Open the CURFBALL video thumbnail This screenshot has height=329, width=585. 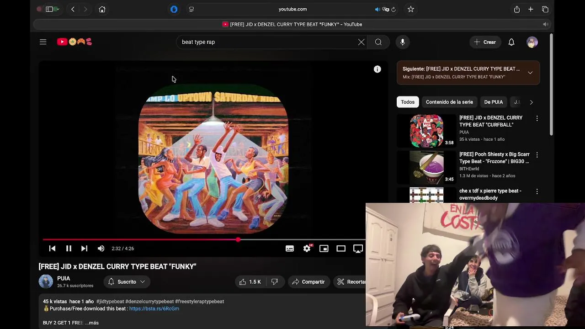click(x=426, y=131)
